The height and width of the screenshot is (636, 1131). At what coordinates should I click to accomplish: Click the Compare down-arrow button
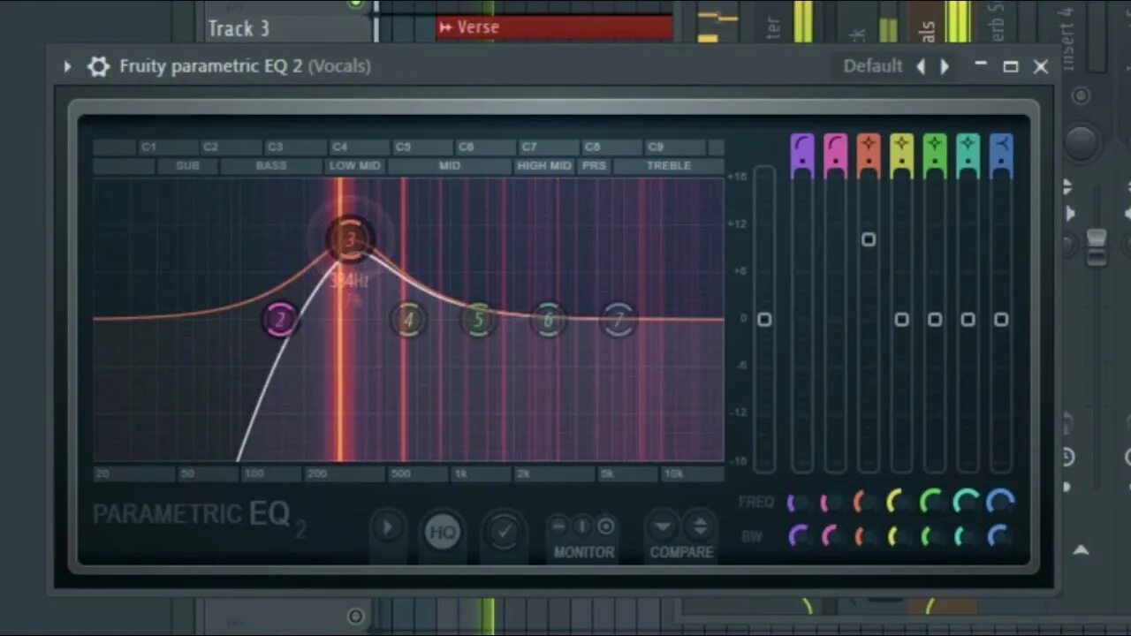click(663, 527)
